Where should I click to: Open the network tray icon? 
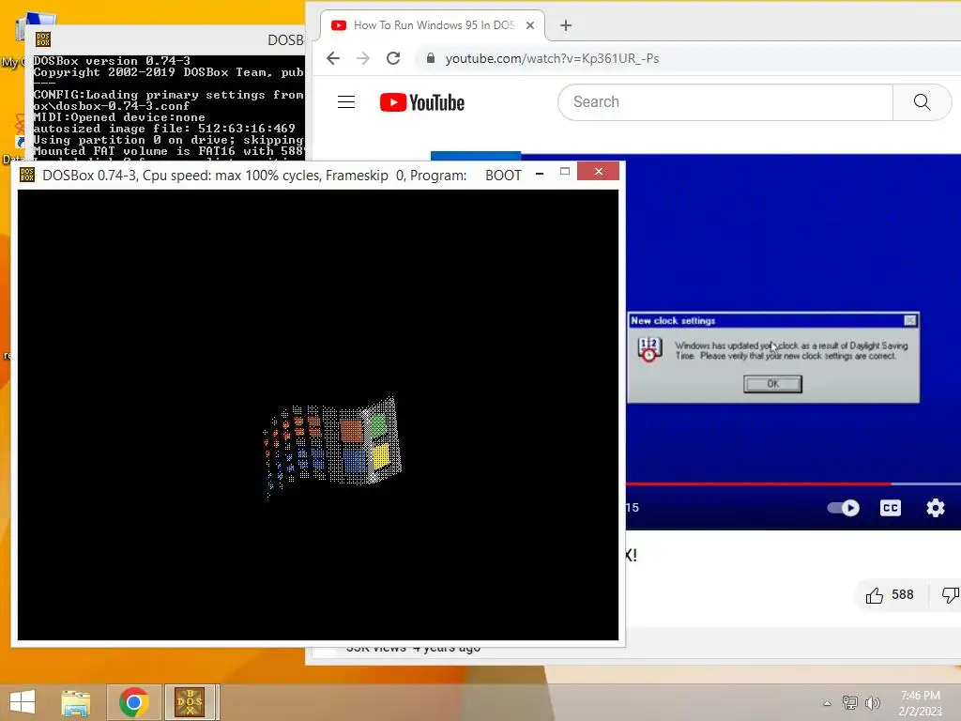click(850, 702)
